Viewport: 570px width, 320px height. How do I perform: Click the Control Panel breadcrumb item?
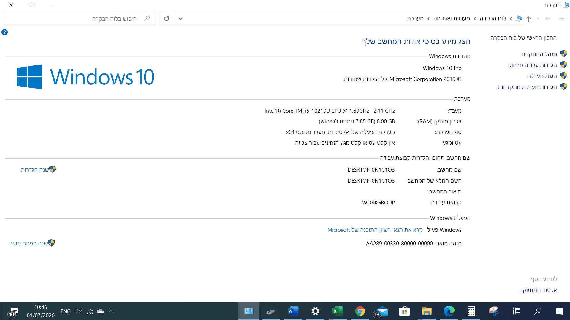[x=493, y=19]
